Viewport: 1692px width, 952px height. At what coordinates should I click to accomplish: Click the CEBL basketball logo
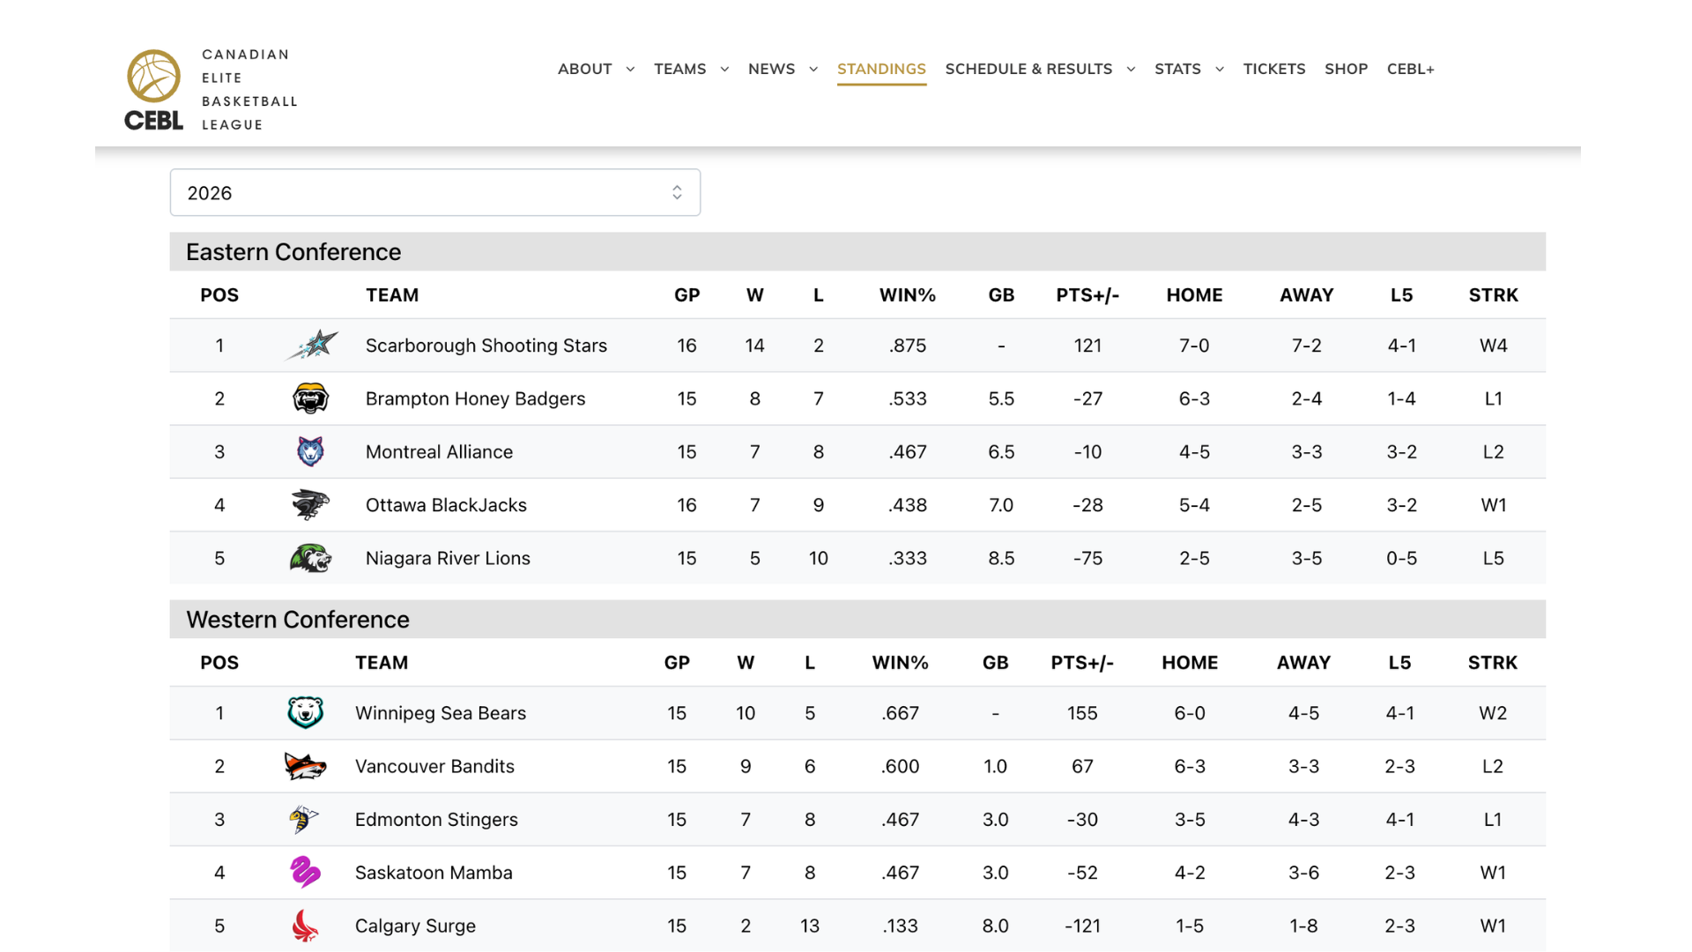click(x=153, y=90)
